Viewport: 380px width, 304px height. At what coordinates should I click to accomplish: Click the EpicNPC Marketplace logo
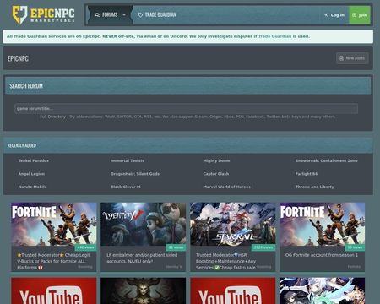44,14
